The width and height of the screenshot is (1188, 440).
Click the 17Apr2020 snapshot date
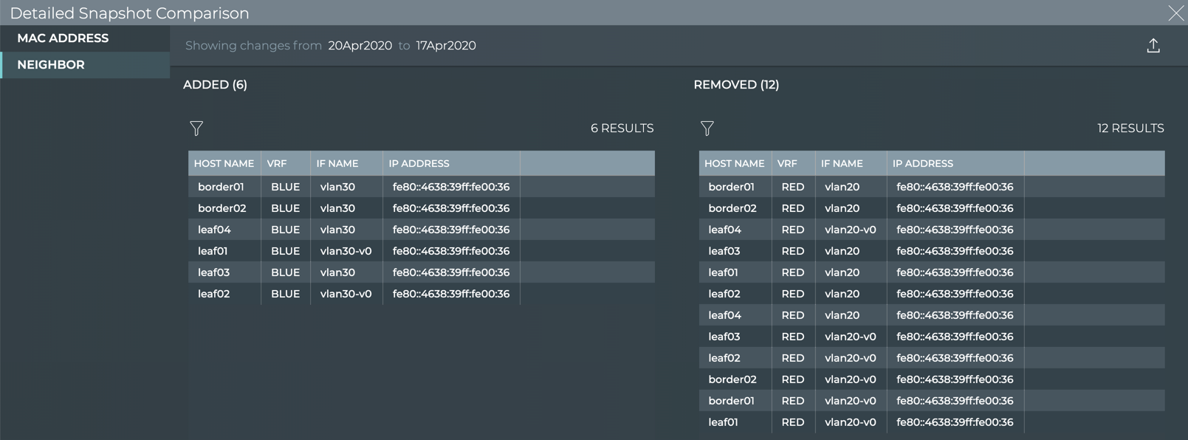click(x=446, y=46)
